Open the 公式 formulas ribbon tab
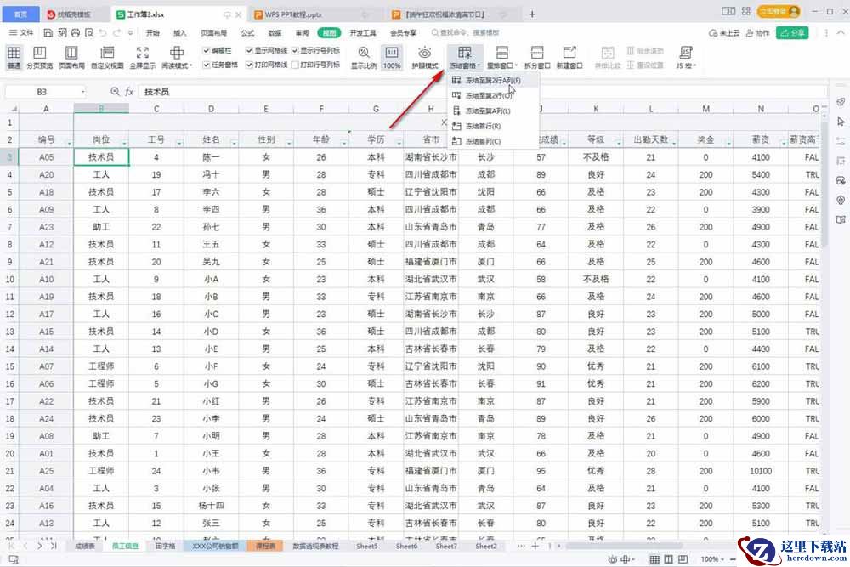Viewport: 850px width, 567px height. point(247,33)
